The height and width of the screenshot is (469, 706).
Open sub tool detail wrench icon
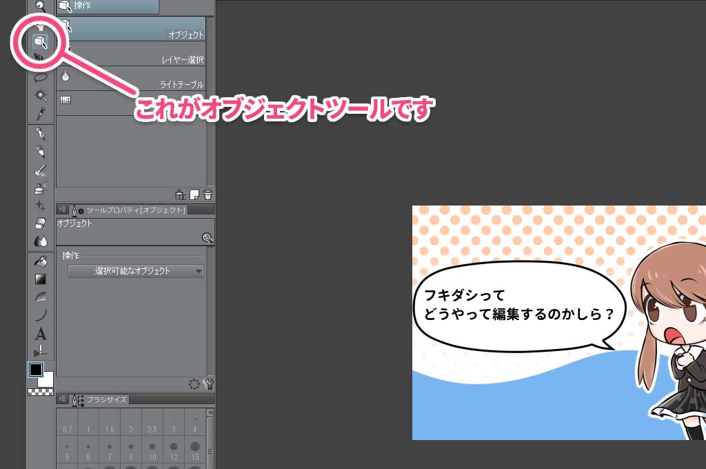point(209,384)
